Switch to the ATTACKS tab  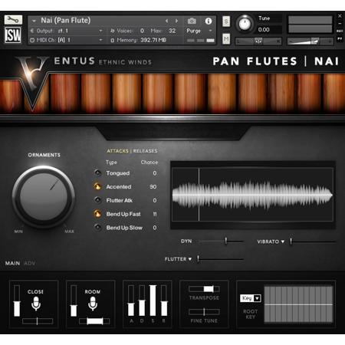[x=117, y=151]
